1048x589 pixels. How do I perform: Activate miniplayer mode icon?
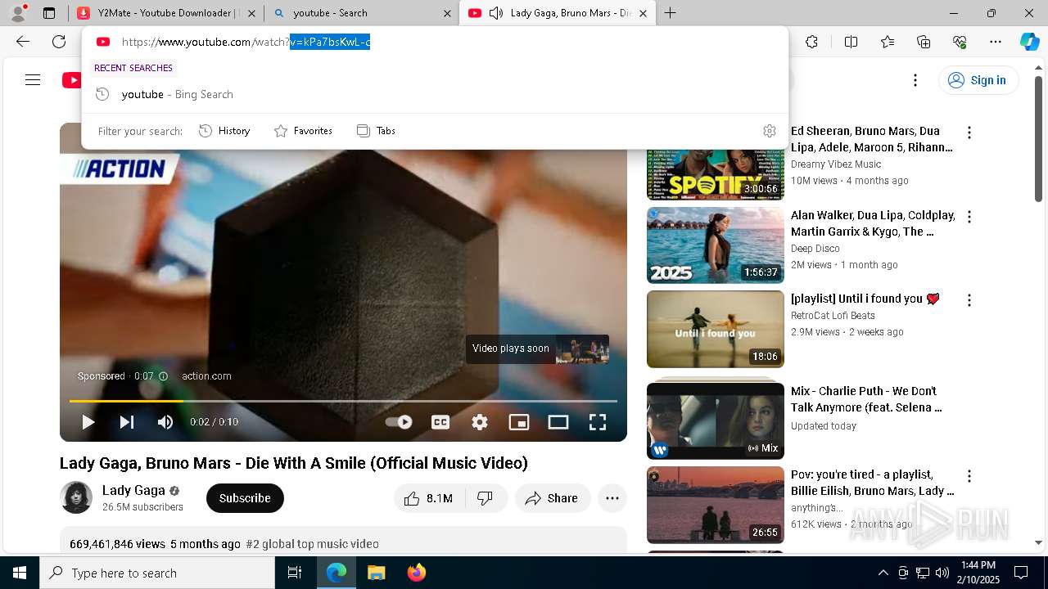tap(519, 422)
